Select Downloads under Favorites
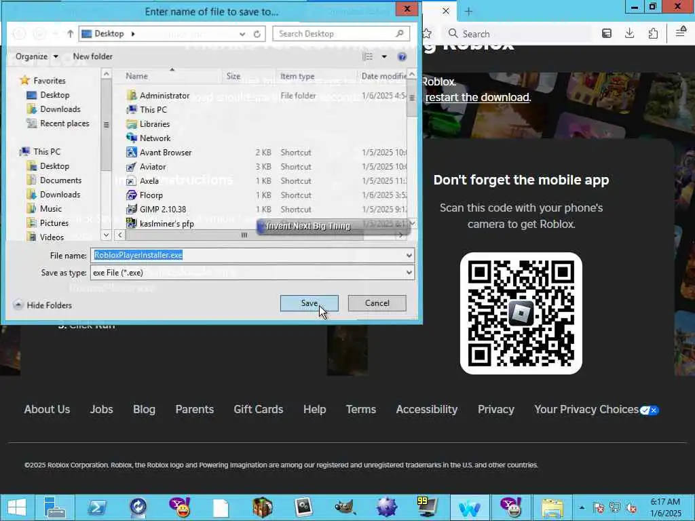Image resolution: width=695 pixels, height=521 pixels. click(x=54, y=109)
